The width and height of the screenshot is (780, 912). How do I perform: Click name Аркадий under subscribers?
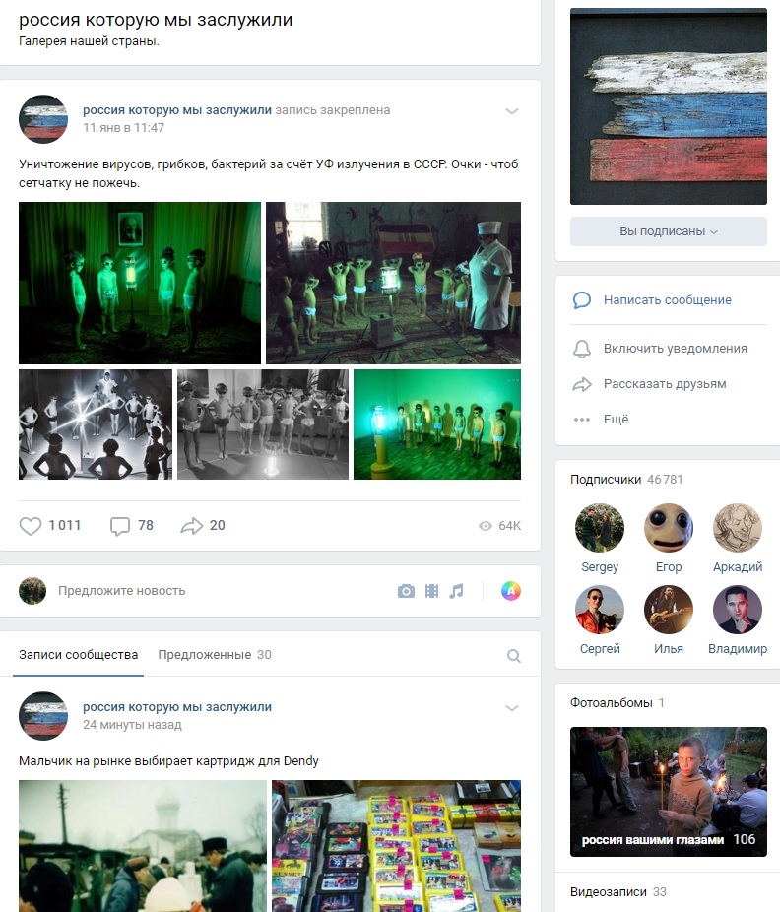[738, 567]
